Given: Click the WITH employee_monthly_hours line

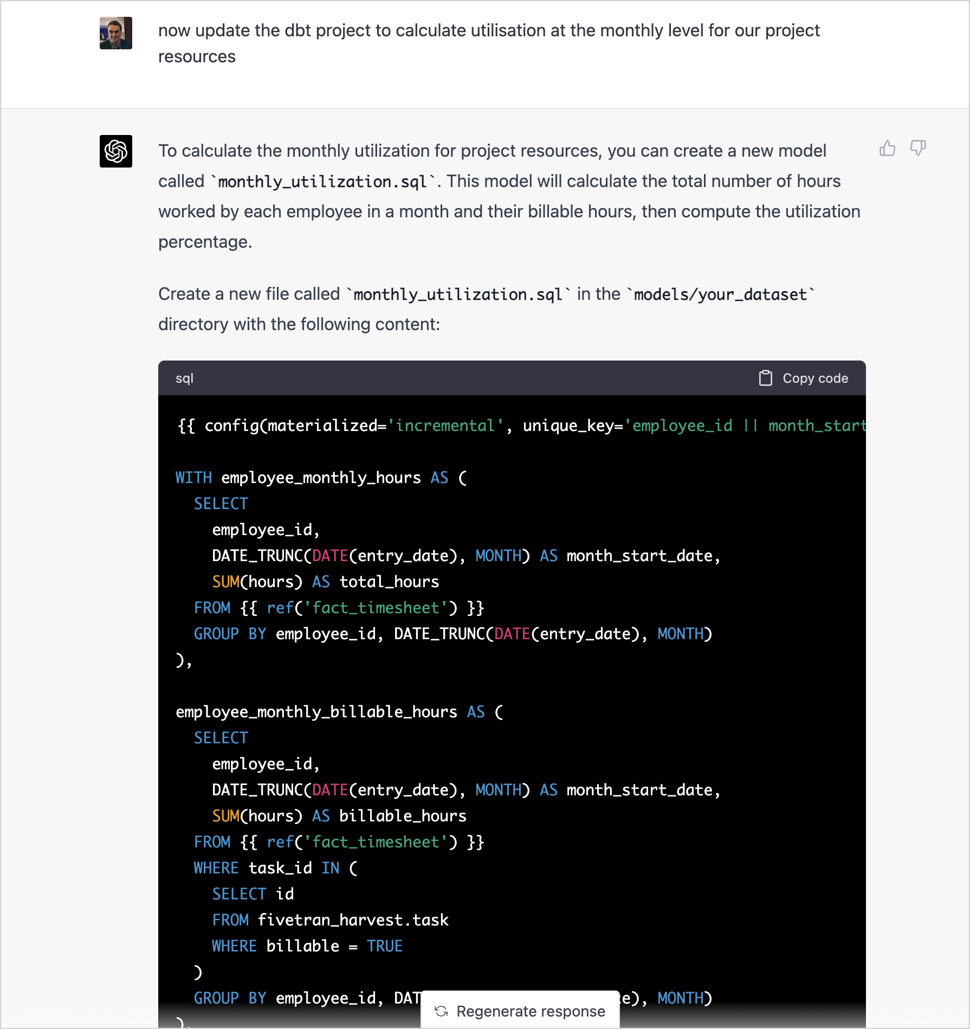Looking at the screenshot, I should tap(321, 478).
